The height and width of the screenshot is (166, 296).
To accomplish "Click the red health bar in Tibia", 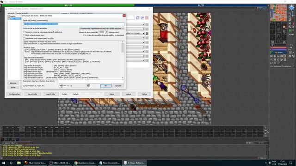I will pos(279,48).
